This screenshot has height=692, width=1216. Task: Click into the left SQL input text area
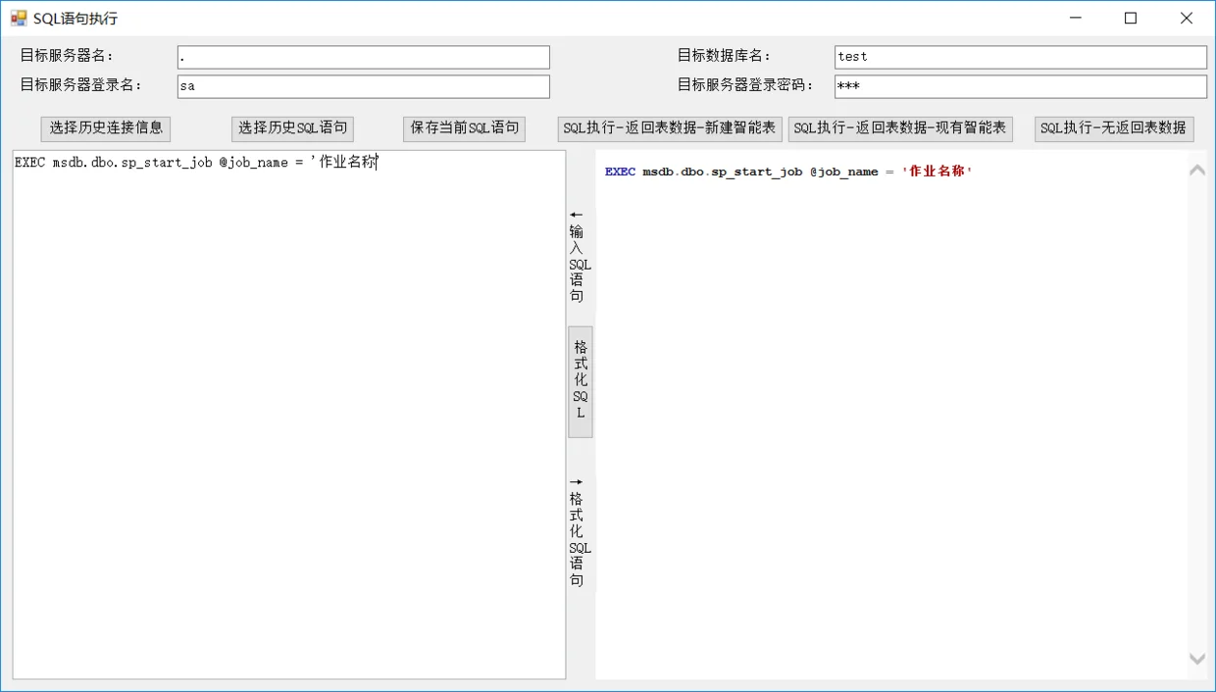tap(289, 415)
